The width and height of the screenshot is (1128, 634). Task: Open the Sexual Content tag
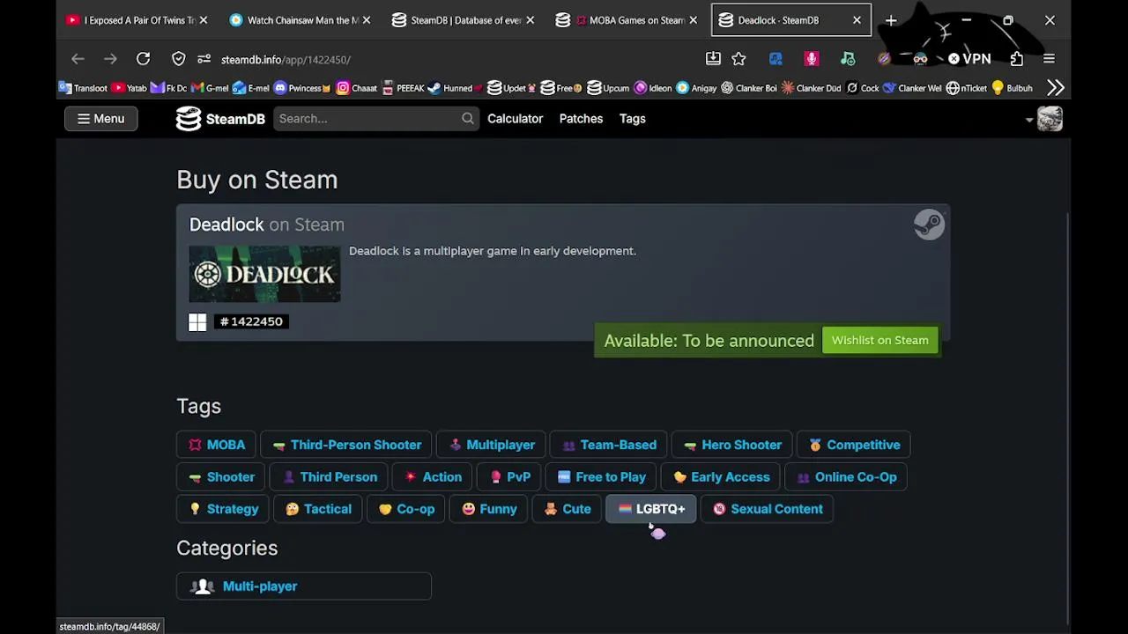click(x=767, y=509)
